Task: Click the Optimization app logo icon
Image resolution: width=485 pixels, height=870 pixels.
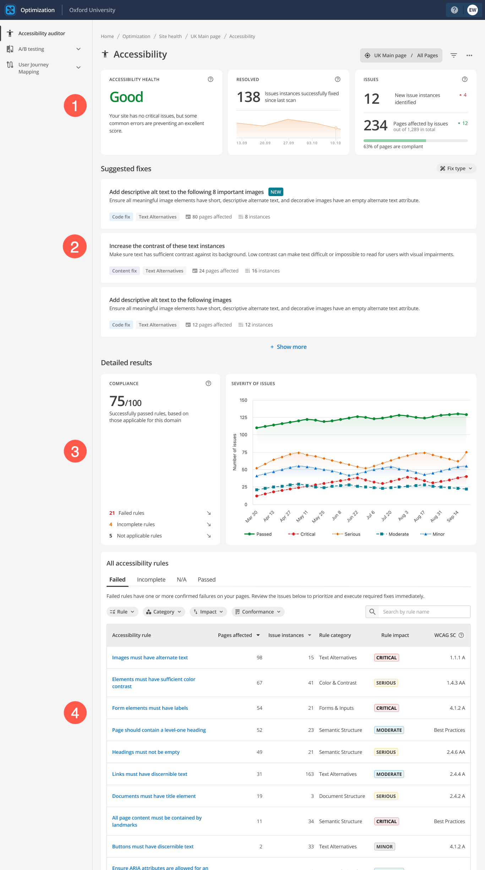Action: (10, 10)
